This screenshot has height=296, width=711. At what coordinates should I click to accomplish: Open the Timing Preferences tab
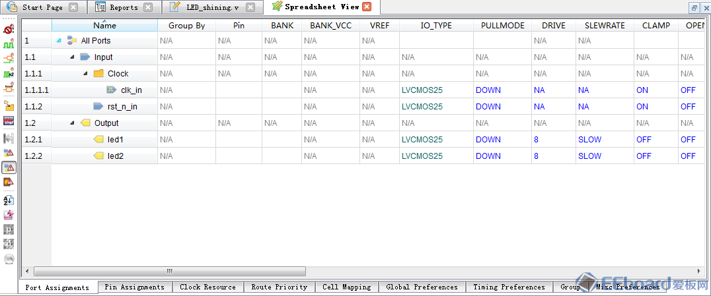click(x=509, y=287)
